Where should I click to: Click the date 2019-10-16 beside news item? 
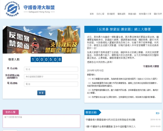(x=155, y=120)
